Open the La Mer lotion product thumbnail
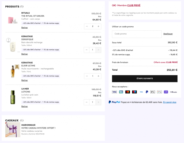The height and width of the screenshot is (143, 184). click(x=13, y=97)
